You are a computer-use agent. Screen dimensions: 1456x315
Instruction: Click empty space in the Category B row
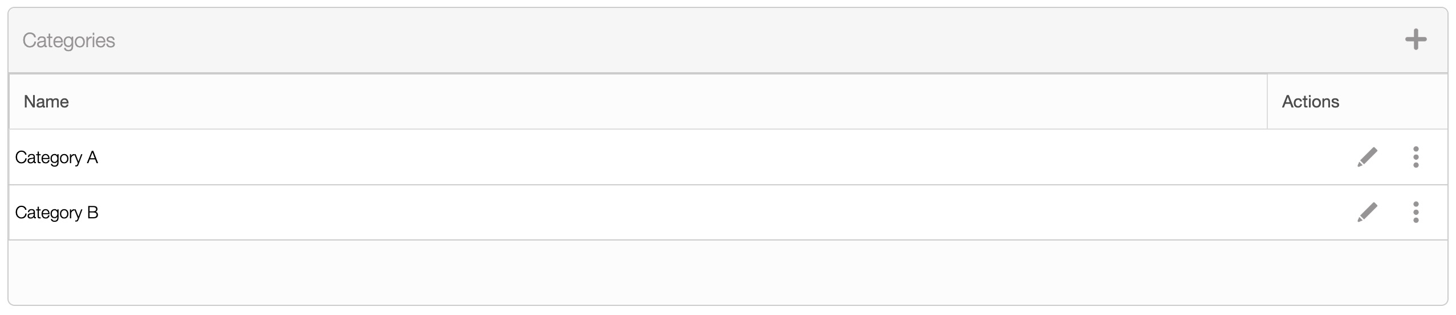pos(684,213)
